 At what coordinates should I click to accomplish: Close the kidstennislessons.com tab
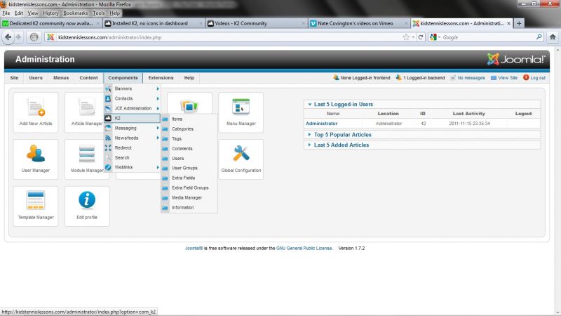509,23
